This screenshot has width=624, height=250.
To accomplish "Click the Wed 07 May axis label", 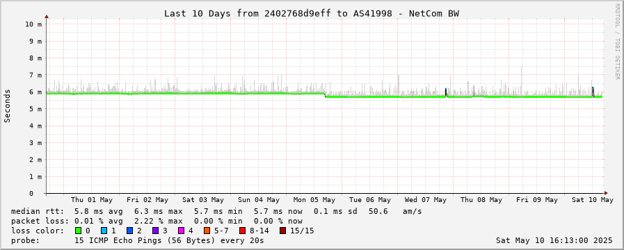I will pyautogui.click(x=426, y=200).
